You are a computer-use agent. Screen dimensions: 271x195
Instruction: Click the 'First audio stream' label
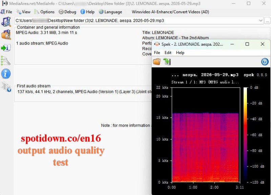34,86
